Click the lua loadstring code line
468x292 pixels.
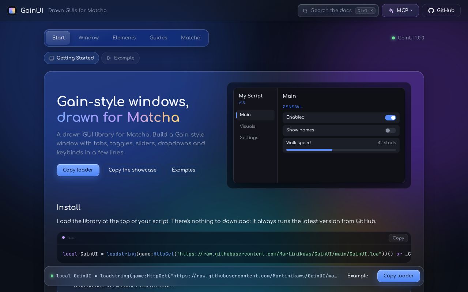pyautogui.click(x=237, y=254)
